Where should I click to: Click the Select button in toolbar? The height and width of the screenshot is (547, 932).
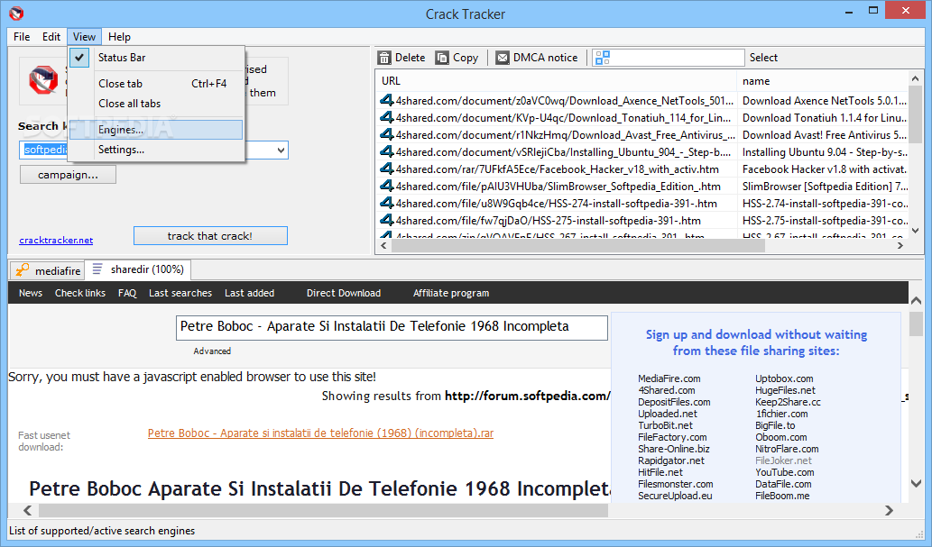point(763,58)
